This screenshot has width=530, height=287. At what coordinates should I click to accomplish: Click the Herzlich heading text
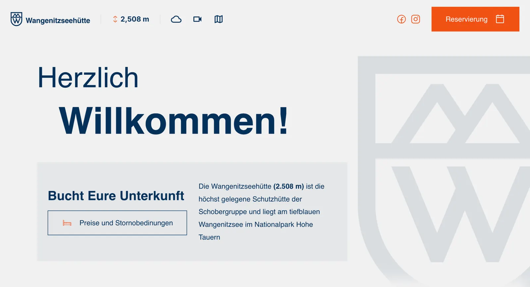(x=88, y=77)
